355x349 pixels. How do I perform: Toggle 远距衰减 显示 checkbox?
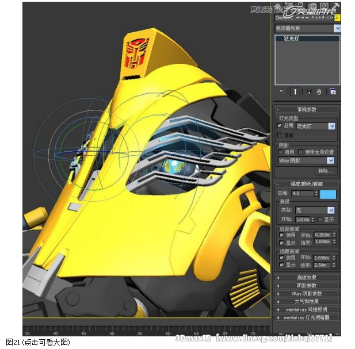click(x=281, y=264)
